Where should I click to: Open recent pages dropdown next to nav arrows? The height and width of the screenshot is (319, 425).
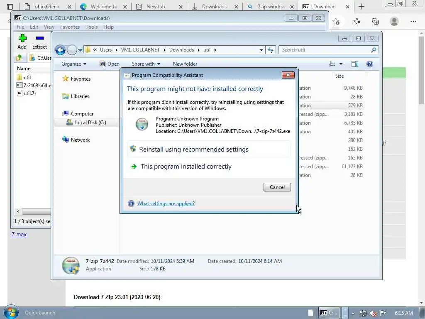click(80, 50)
